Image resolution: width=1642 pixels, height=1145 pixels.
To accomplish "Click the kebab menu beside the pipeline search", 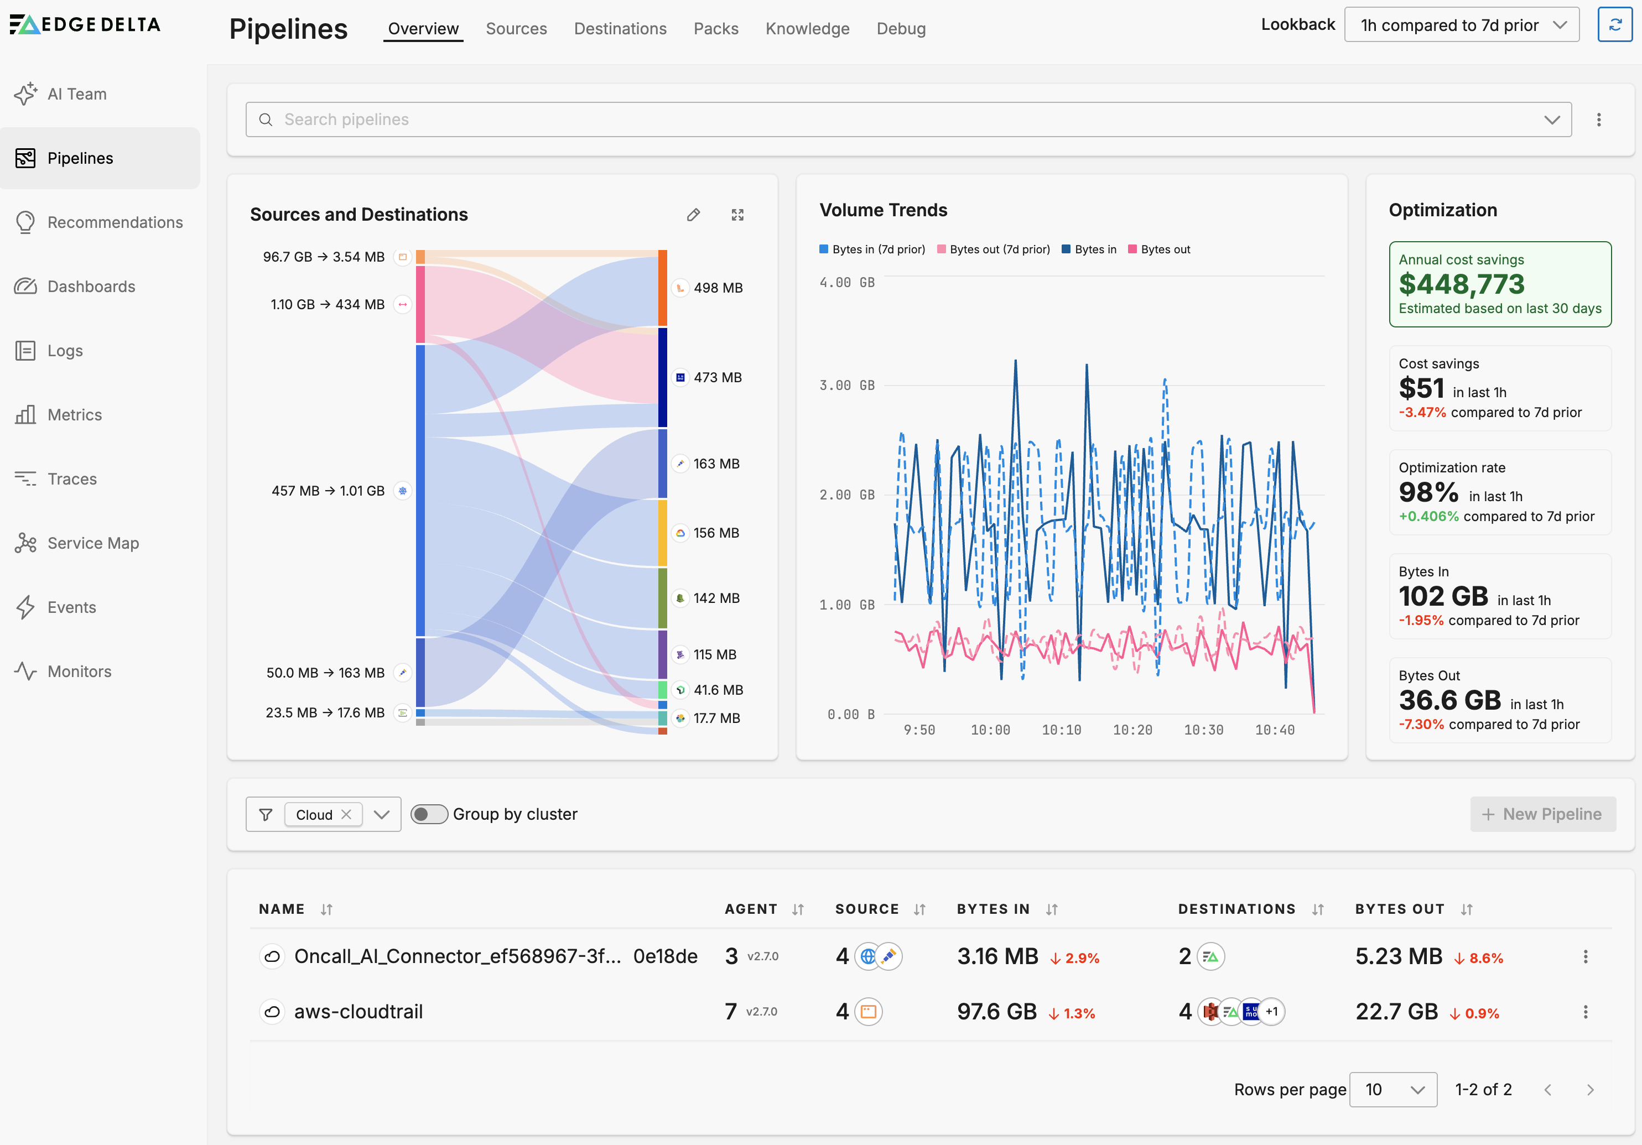I will 1598,119.
